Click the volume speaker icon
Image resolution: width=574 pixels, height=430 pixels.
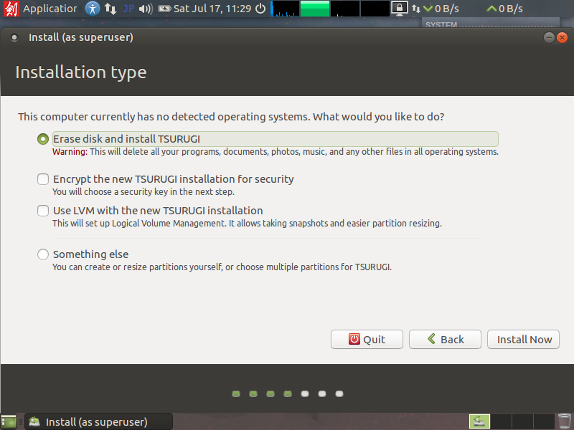tap(146, 9)
